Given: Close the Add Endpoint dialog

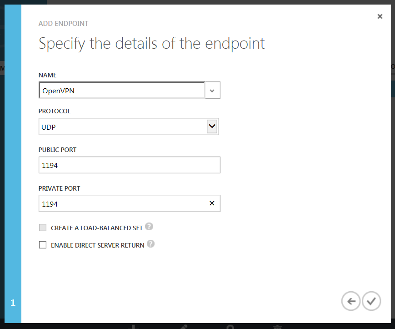Looking at the screenshot, I should 380,16.
